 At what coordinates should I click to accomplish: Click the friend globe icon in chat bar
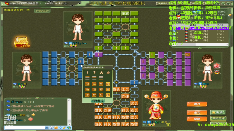(x=69, y=128)
